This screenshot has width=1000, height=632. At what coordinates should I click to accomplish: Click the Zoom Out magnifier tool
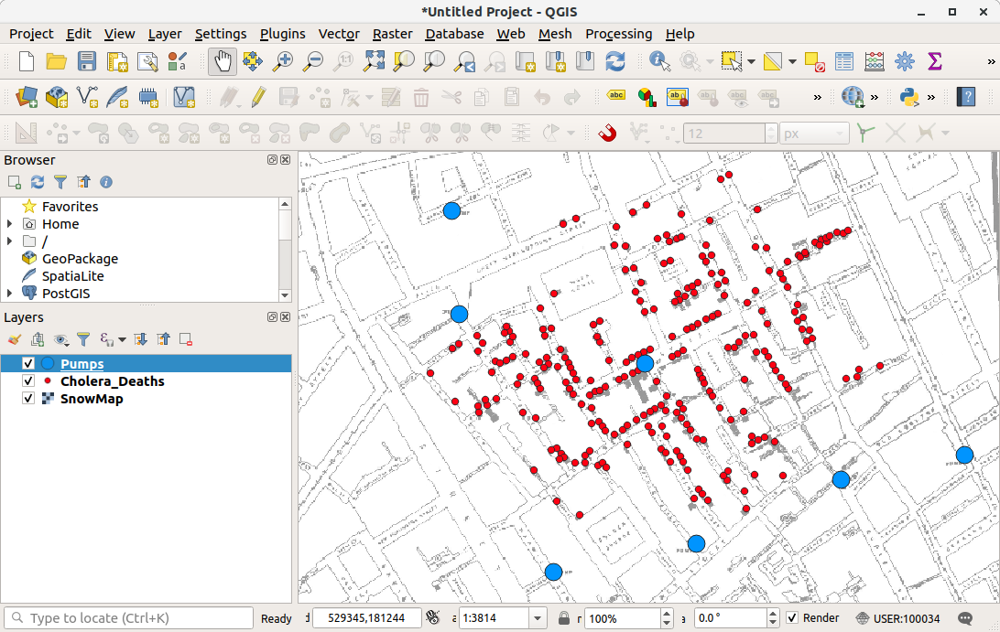point(312,62)
